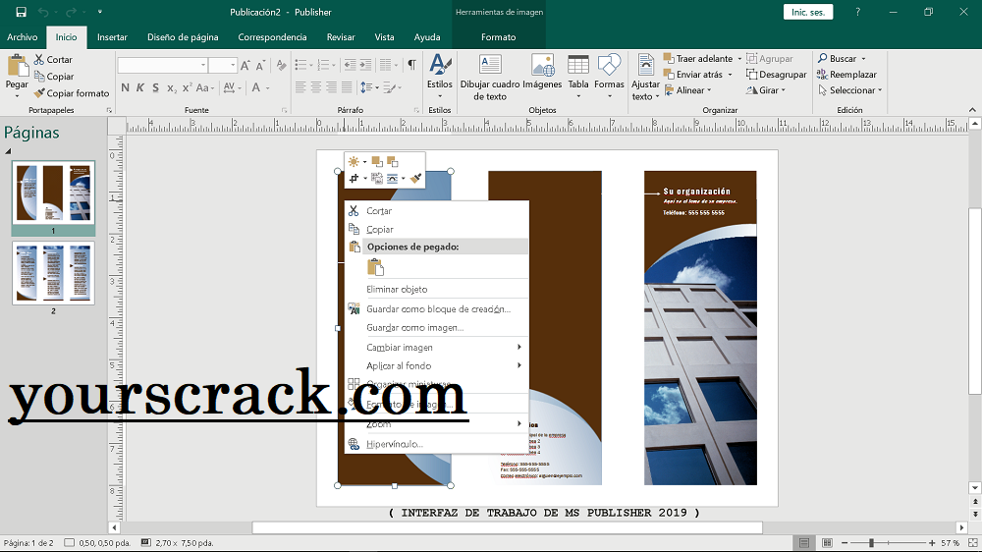
Task: Increase font size with A up icon
Action: (x=245, y=65)
